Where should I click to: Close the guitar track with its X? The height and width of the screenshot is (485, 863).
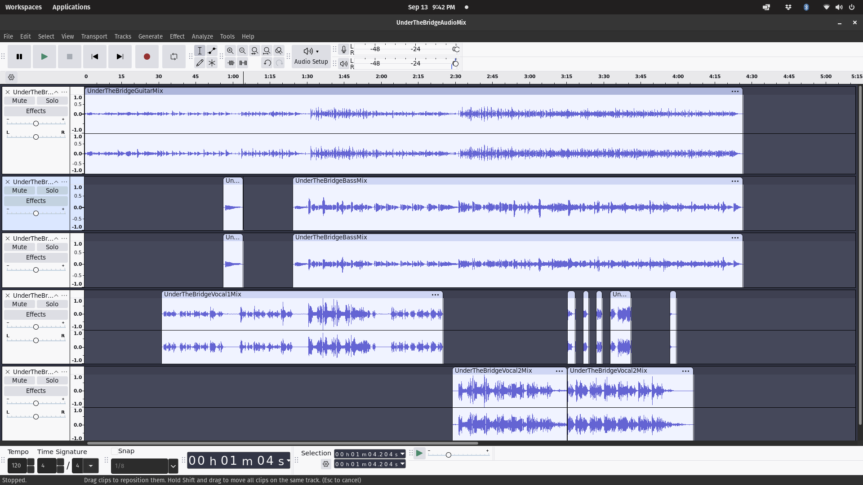click(8, 92)
